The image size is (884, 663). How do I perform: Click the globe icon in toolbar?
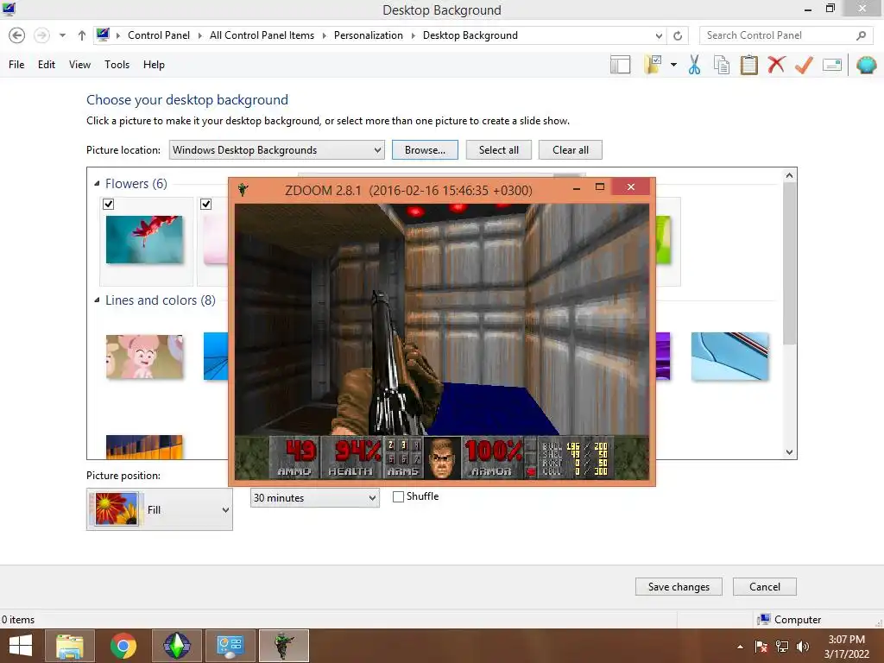867,65
